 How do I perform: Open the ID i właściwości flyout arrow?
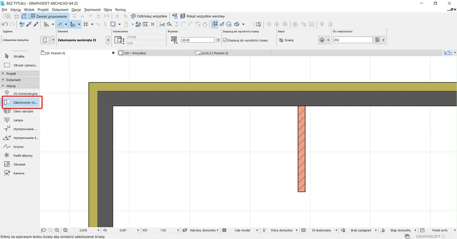coord(383,40)
